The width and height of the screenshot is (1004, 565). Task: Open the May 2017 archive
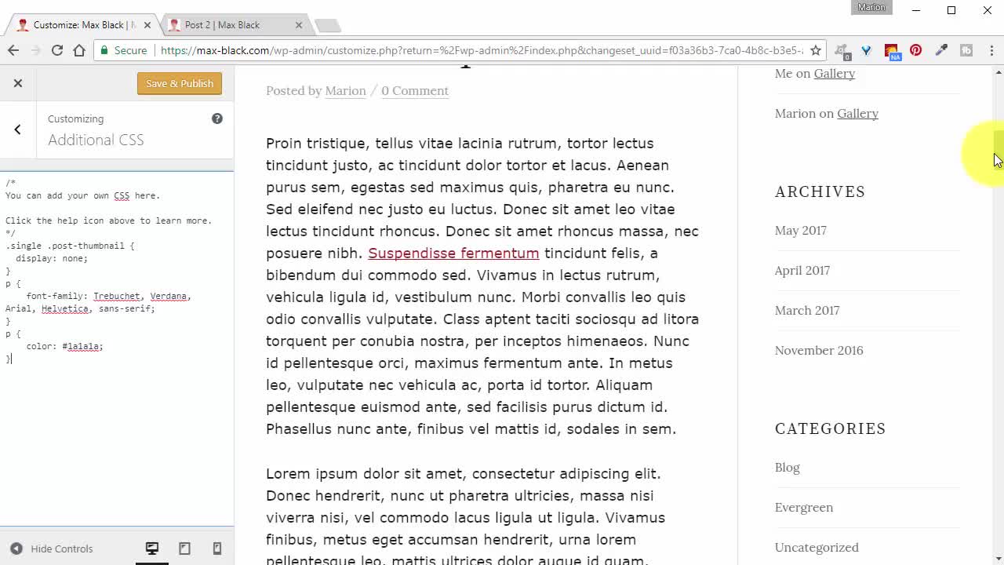[801, 231]
